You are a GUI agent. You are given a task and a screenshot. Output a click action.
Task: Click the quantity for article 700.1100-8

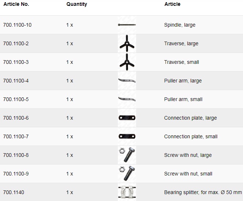[70, 155]
